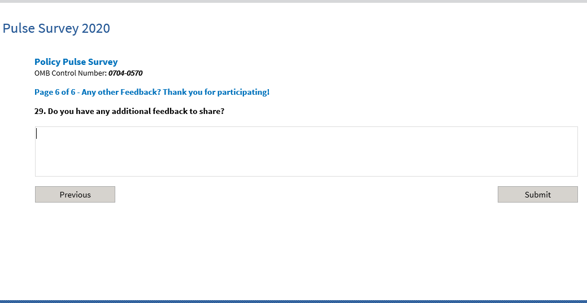Select the "Policy Pulse Survey" heading
This screenshot has height=303, width=587.
76,62
